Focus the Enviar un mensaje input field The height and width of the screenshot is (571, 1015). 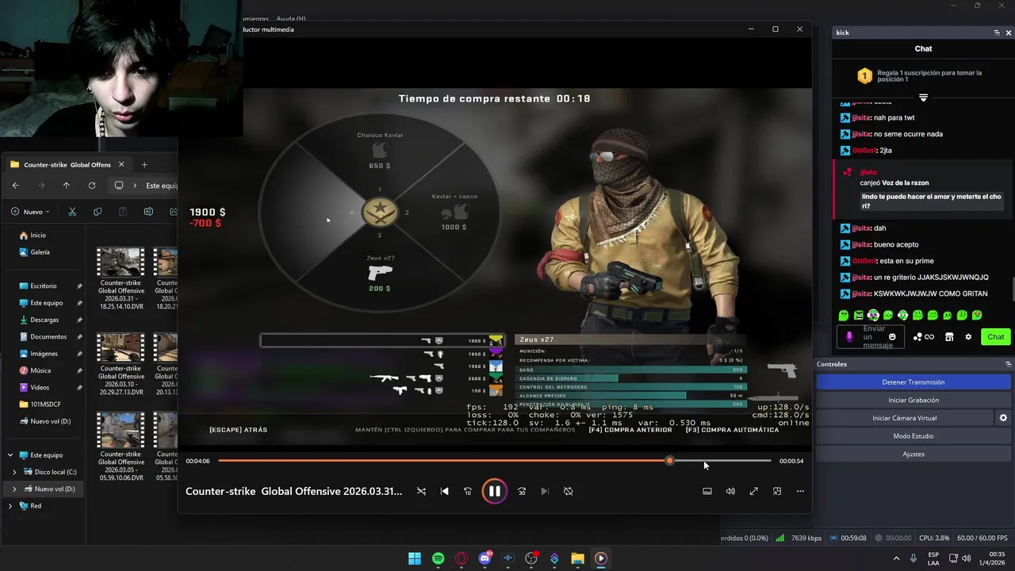pyautogui.click(x=871, y=337)
